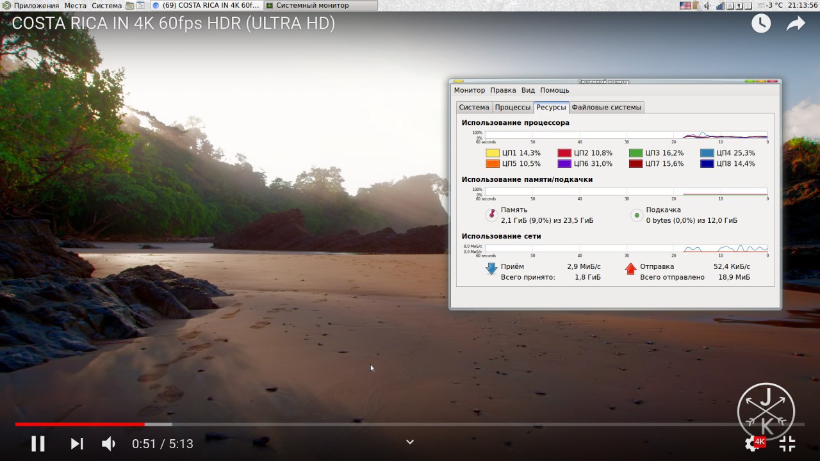Switch to the Система tab
This screenshot has width=820, height=461.
click(474, 107)
